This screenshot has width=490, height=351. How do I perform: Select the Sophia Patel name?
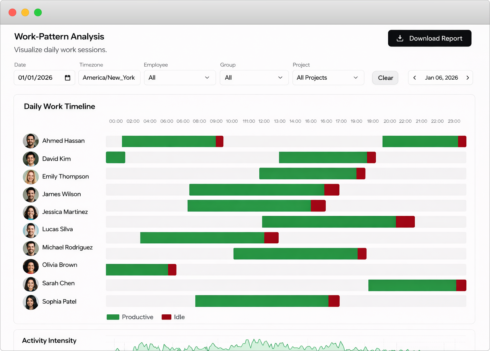pyautogui.click(x=59, y=302)
